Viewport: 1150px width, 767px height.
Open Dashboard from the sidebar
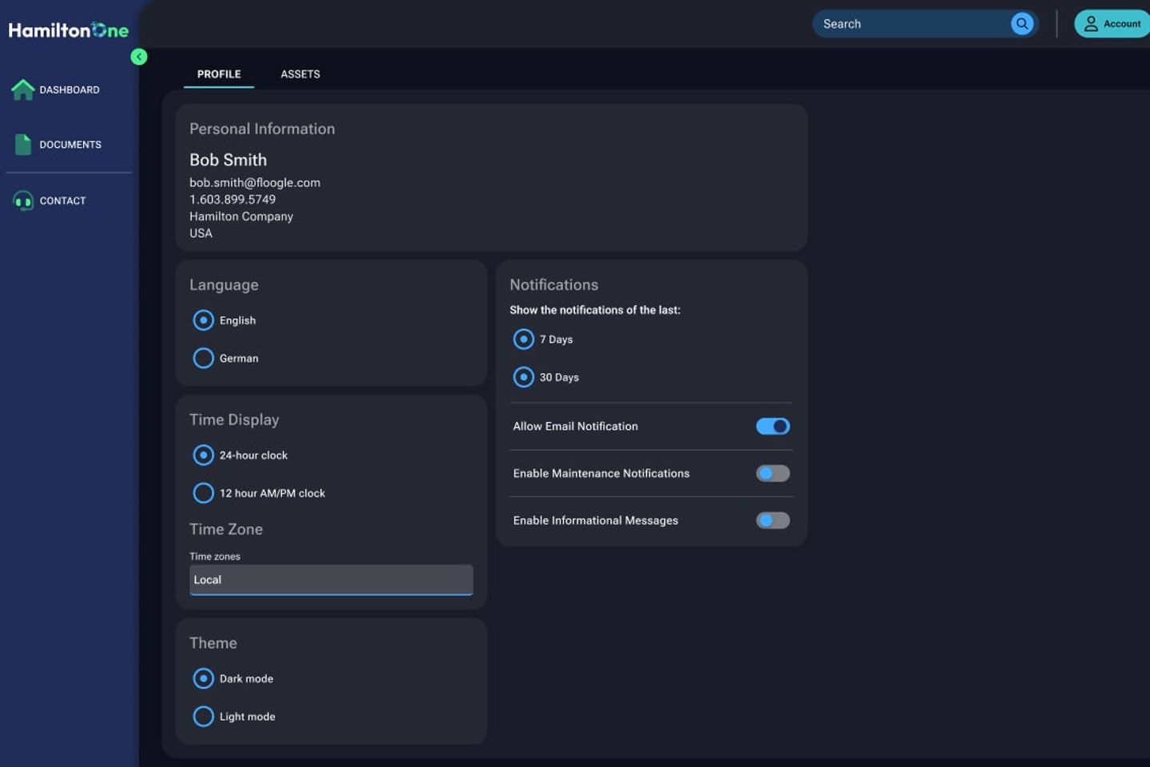[56, 89]
